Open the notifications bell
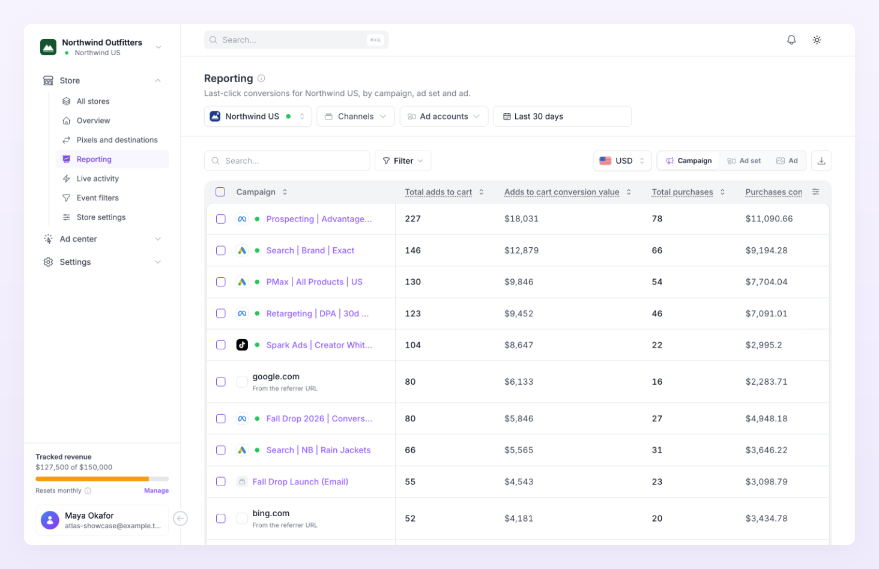 [x=791, y=40]
